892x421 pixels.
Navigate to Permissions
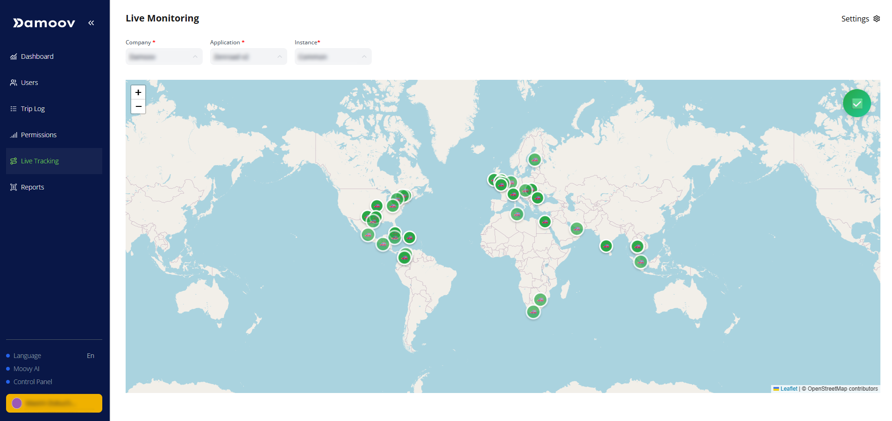click(54, 135)
